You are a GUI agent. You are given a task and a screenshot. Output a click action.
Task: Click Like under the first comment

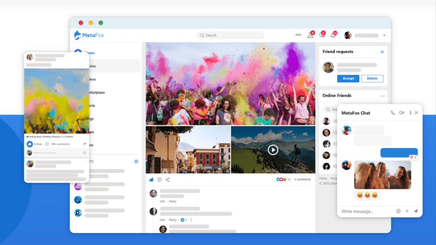162,201
